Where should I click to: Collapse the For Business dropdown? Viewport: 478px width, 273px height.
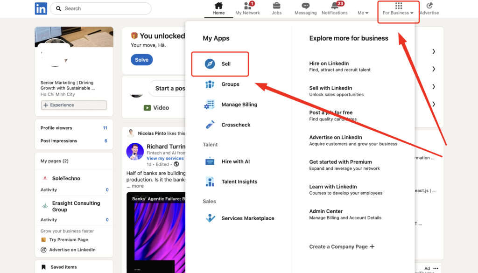coord(398,13)
